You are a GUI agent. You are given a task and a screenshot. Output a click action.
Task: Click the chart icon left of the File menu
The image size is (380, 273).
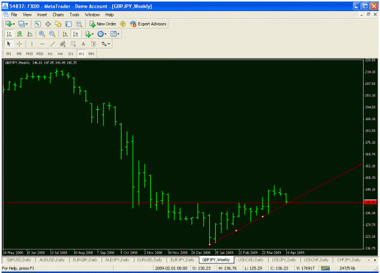point(6,15)
